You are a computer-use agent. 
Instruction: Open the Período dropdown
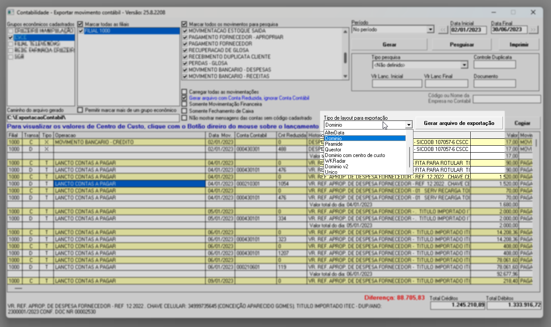tap(430, 30)
